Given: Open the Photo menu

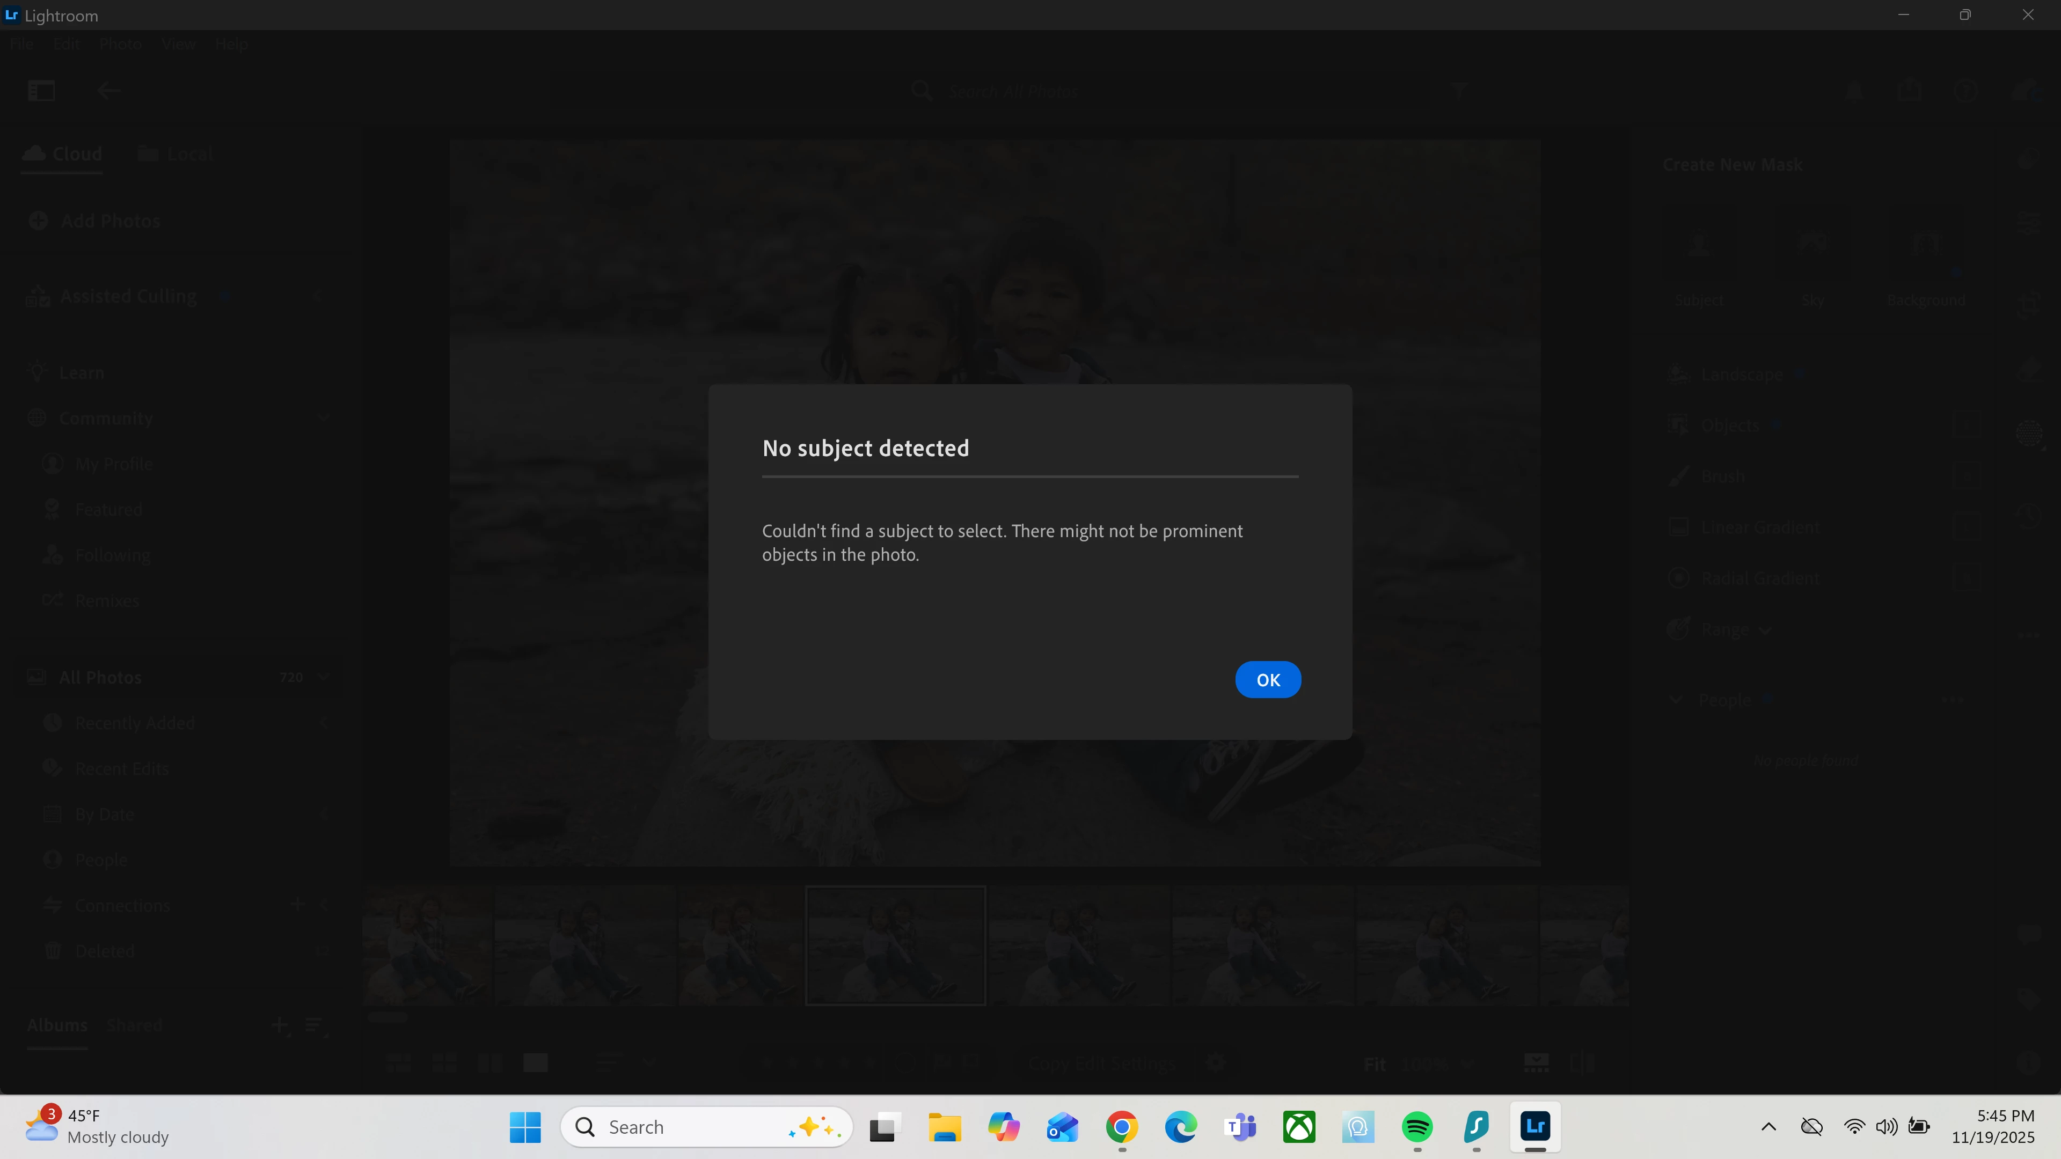Looking at the screenshot, I should 120,45.
